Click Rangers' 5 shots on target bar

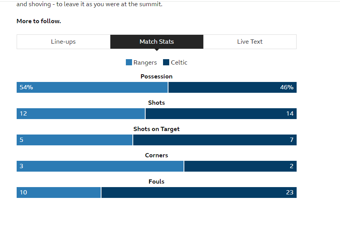74,140
